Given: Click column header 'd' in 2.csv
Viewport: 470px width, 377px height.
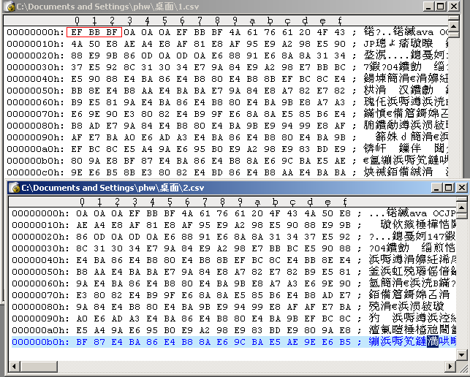Looking at the screenshot, I should [x=310, y=202].
